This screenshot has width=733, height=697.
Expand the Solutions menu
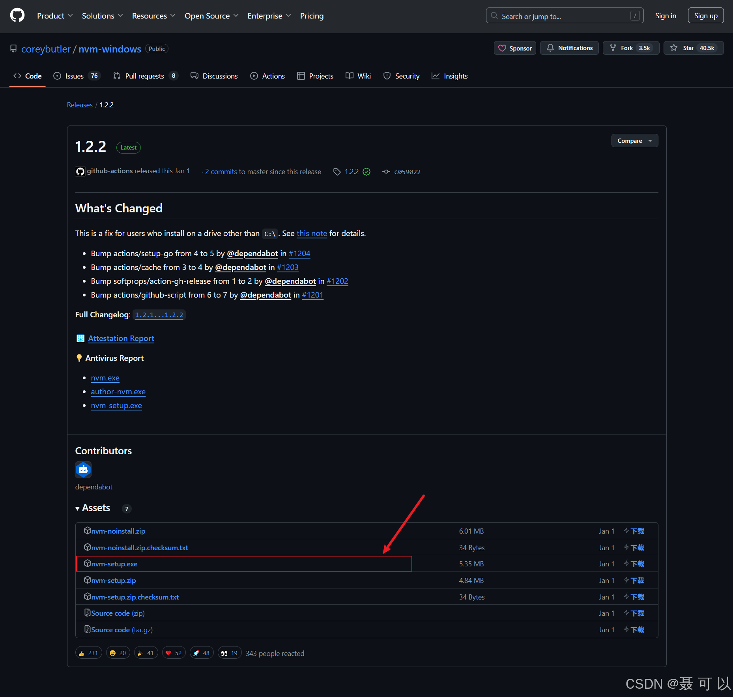(102, 16)
